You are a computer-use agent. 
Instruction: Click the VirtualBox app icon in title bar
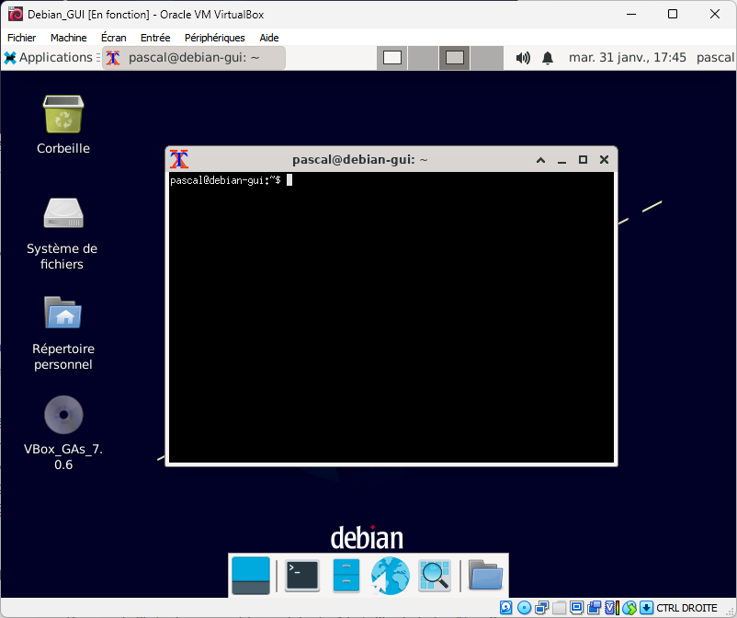tap(15, 14)
